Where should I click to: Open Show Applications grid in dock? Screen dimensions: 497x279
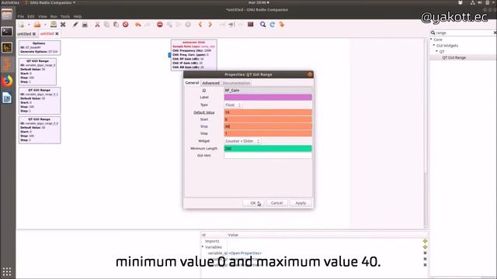[x=7, y=271]
